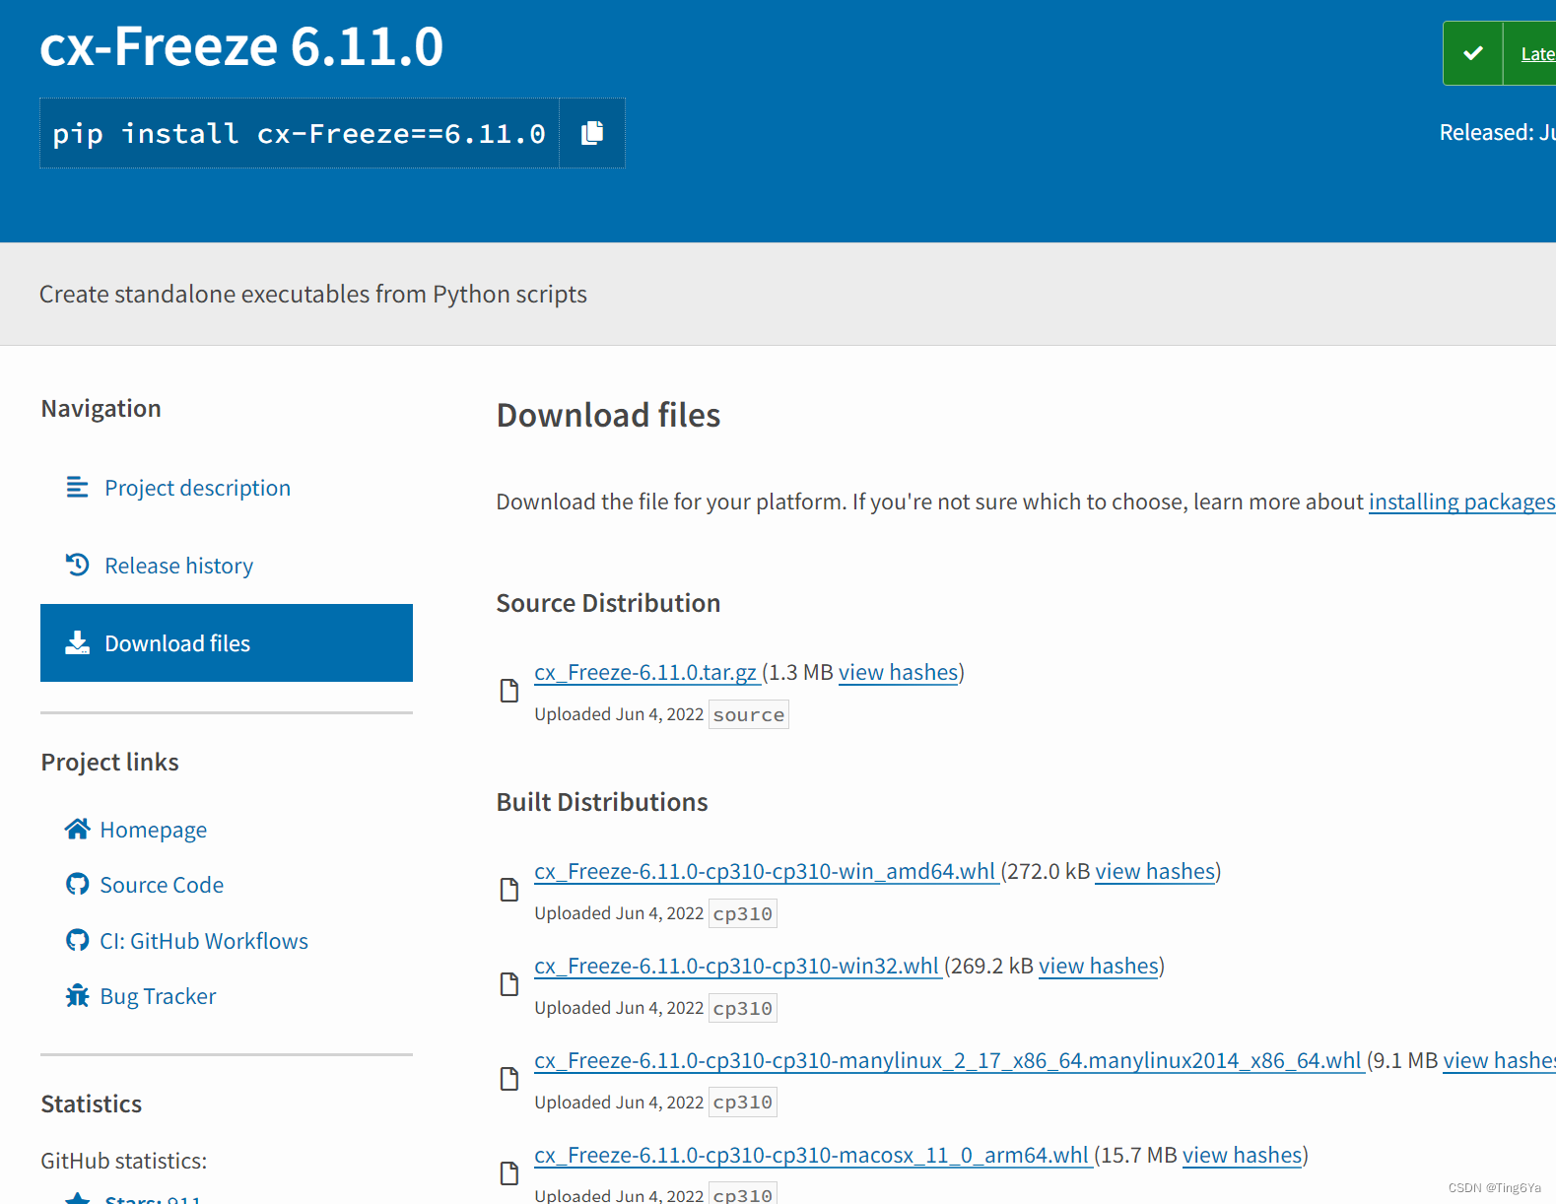Click file icon beside manylinux wheel
The width and height of the screenshot is (1556, 1204).
(509, 1079)
